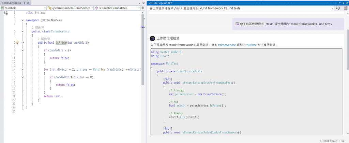Click the highlighted IsPrime method name in editor
Screen dimensions: 349x143
click(61, 43)
